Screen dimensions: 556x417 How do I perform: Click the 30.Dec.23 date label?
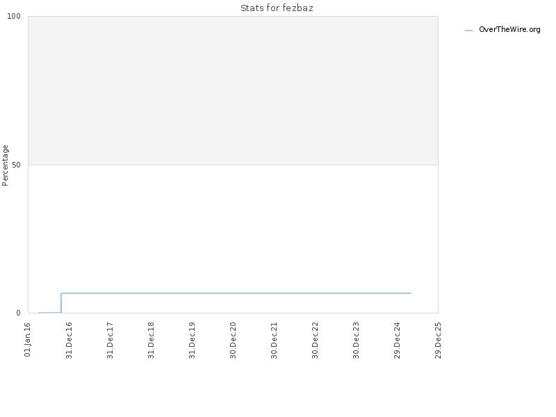coord(356,341)
